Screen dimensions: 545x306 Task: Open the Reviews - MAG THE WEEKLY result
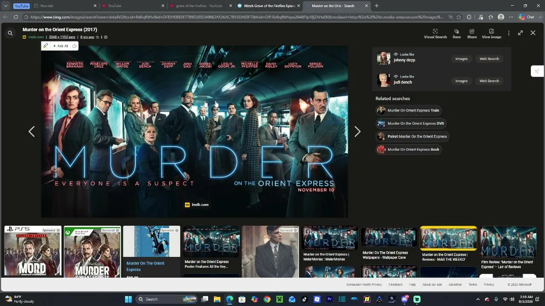(448, 244)
